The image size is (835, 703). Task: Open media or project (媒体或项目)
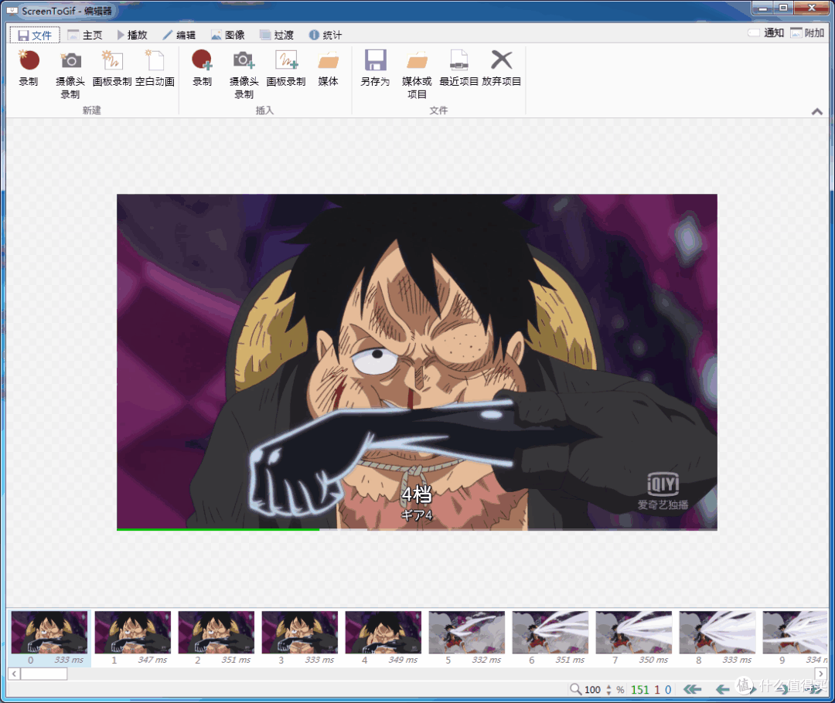click(x=417, y=74)
